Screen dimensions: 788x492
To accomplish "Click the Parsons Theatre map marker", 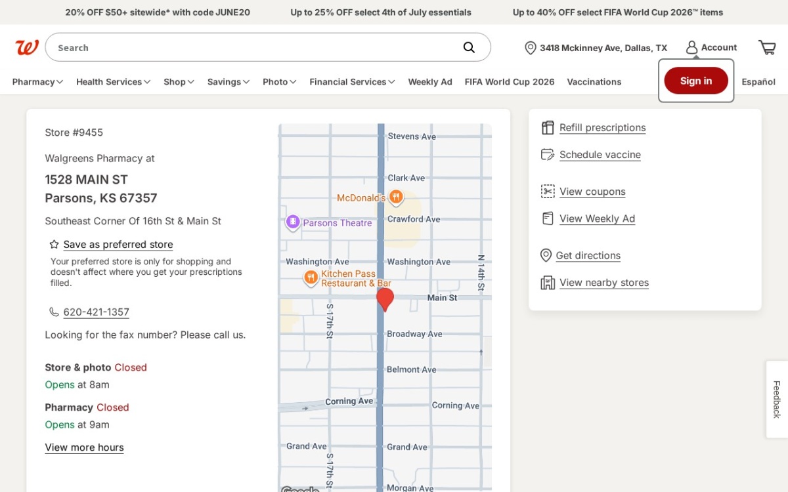I will coord(293,222).
